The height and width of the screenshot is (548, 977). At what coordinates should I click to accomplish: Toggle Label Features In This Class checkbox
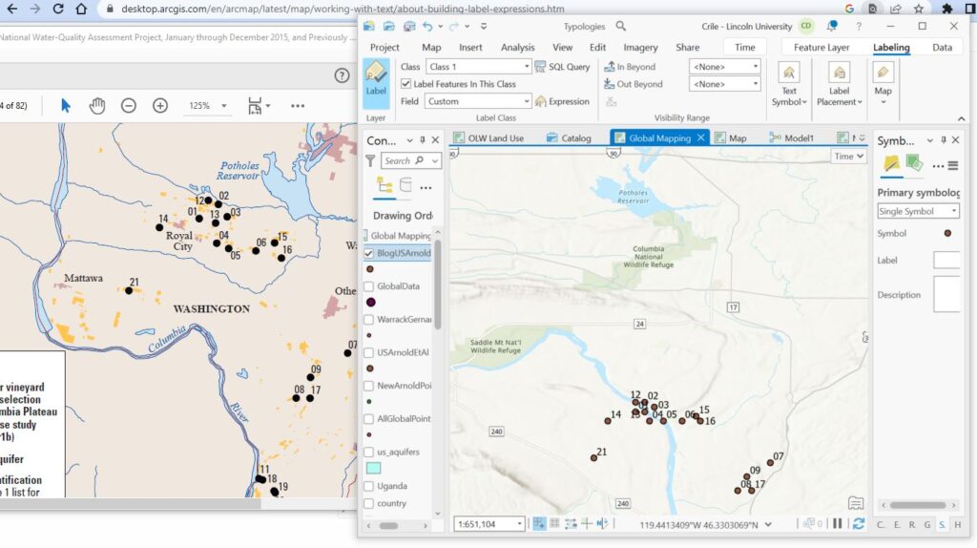tap(405, 84)
